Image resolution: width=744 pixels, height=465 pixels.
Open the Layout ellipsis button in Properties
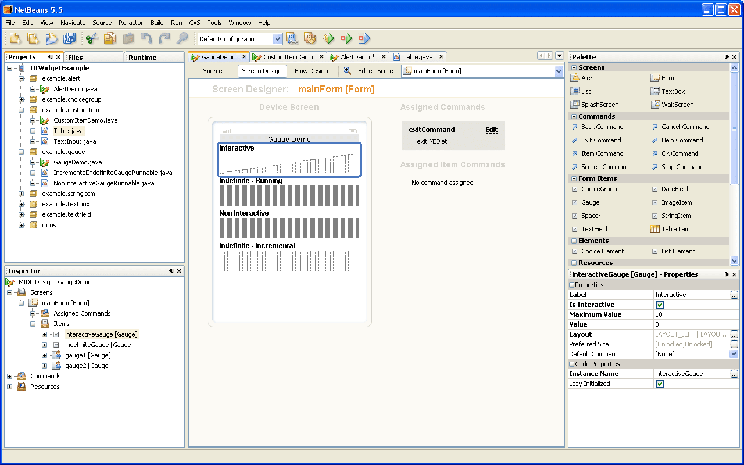(734, 334)
